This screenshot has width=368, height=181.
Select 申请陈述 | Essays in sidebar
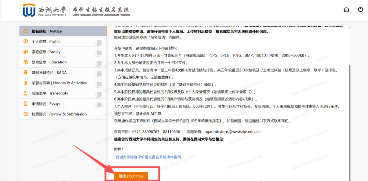(46, 104)
